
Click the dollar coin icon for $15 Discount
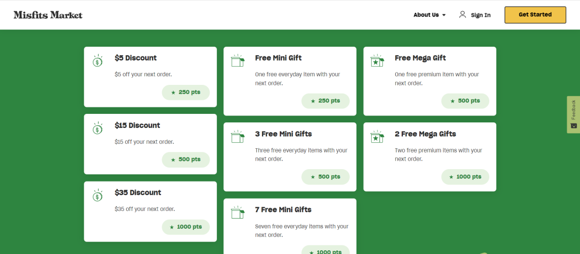[x=98, y=128]
